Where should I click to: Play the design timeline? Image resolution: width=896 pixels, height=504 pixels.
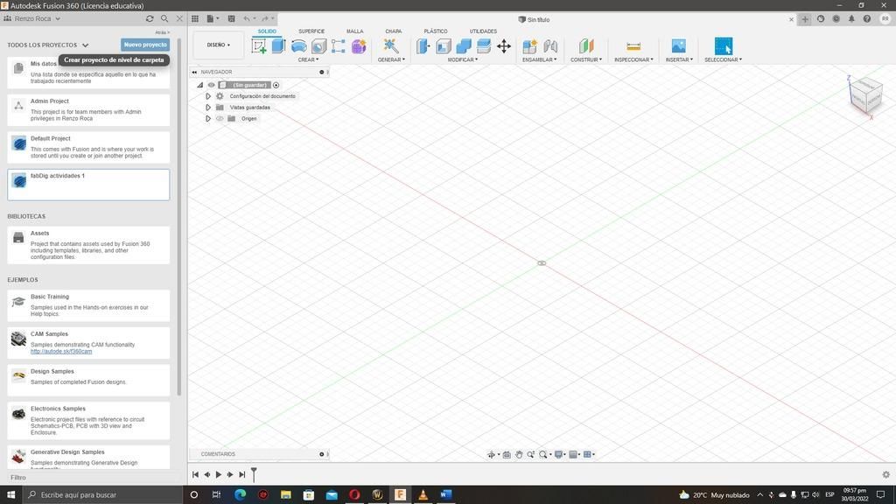point(218,474)
